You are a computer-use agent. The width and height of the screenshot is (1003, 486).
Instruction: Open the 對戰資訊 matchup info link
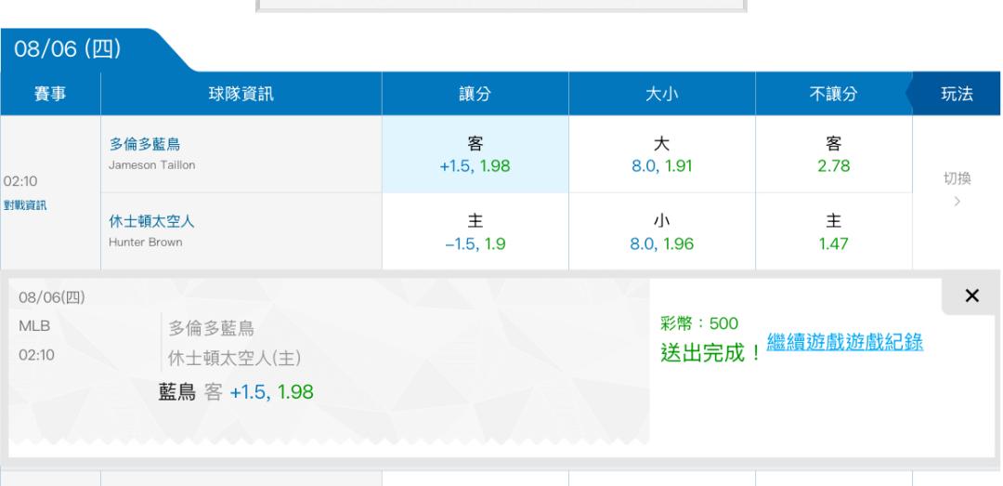pos(25,205)
